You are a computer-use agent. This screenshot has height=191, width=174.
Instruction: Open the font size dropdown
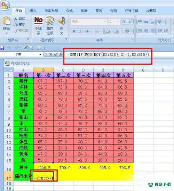pyautogui.click(x=118, y=22)
